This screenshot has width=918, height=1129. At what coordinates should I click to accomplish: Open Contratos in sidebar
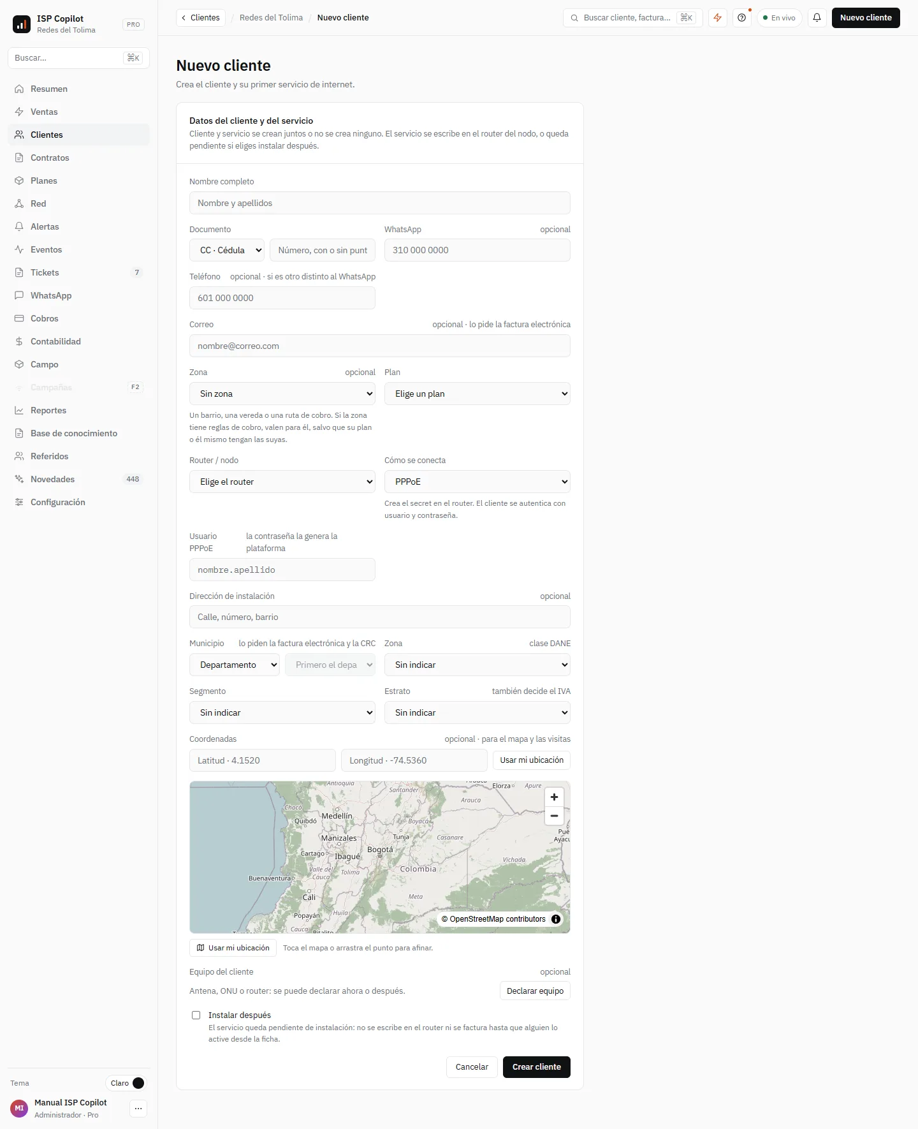pyautogui.click(x=78, y=158)
